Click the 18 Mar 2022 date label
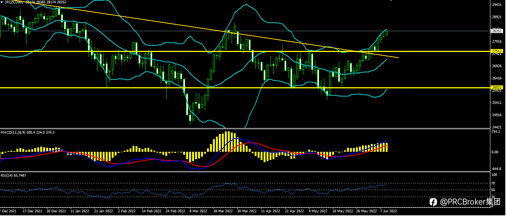The image size is (506, 216). pos(223,211)
